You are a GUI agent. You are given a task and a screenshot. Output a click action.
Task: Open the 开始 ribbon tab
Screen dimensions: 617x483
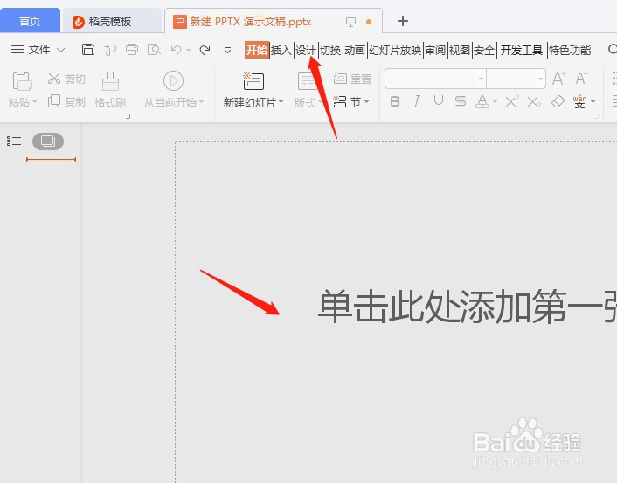(x=257, y=50)
